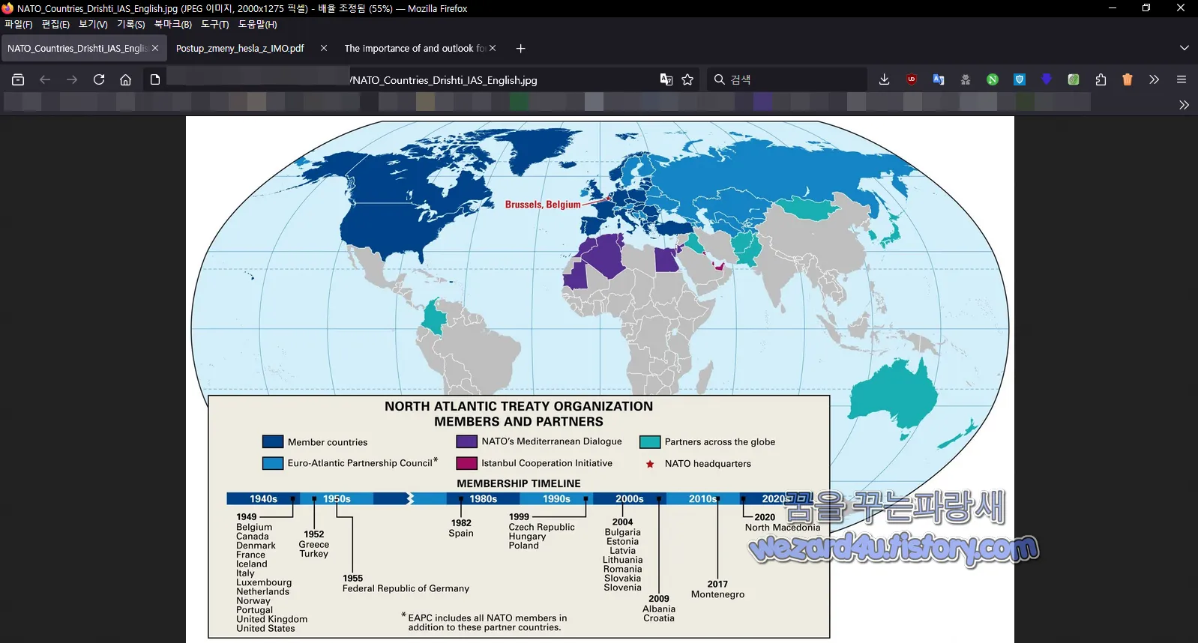The height and width of the screenshot is (643, 1198).
Task: Click the purple down-arrow extension icon
Action: click(1047, 79)
